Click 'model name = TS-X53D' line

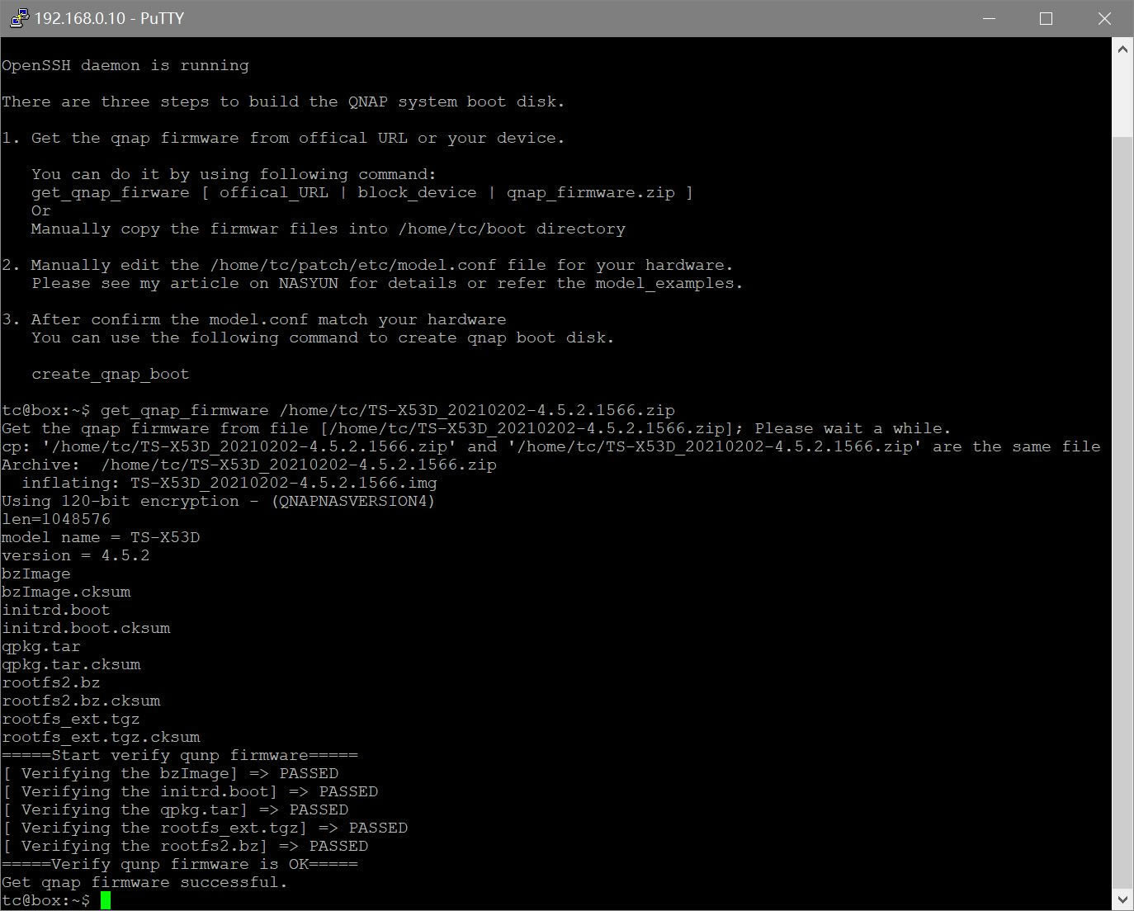coord(101,537)
